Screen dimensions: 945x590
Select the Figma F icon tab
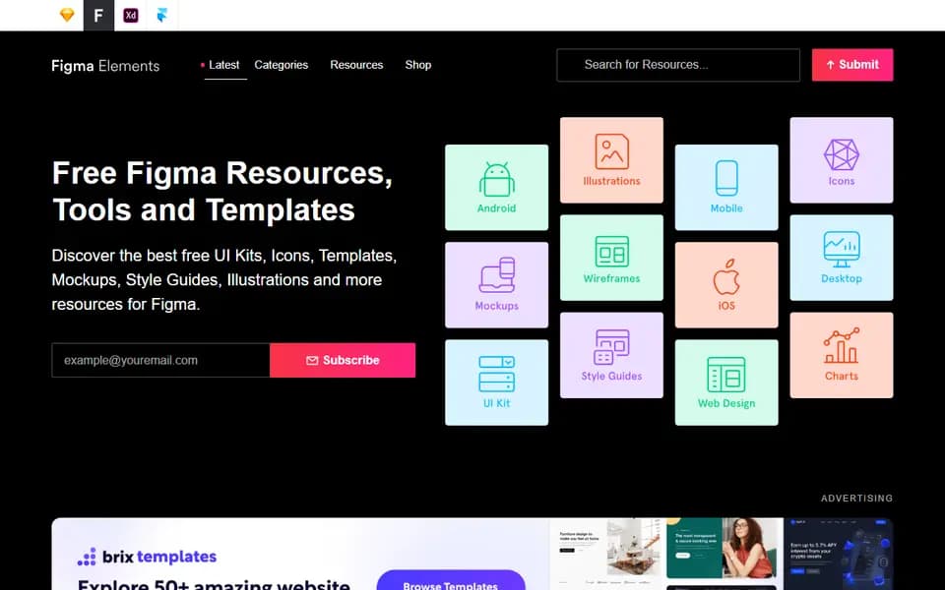(98, 15)
